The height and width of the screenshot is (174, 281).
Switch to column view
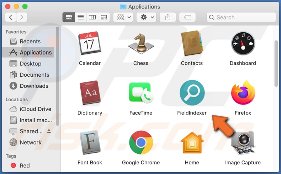[92, 17]
